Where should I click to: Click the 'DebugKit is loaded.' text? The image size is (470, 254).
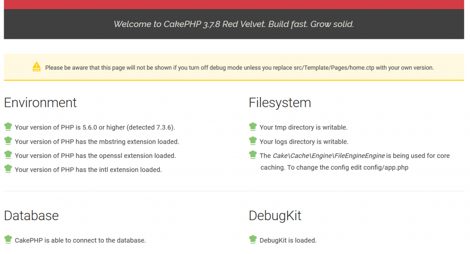288,240
